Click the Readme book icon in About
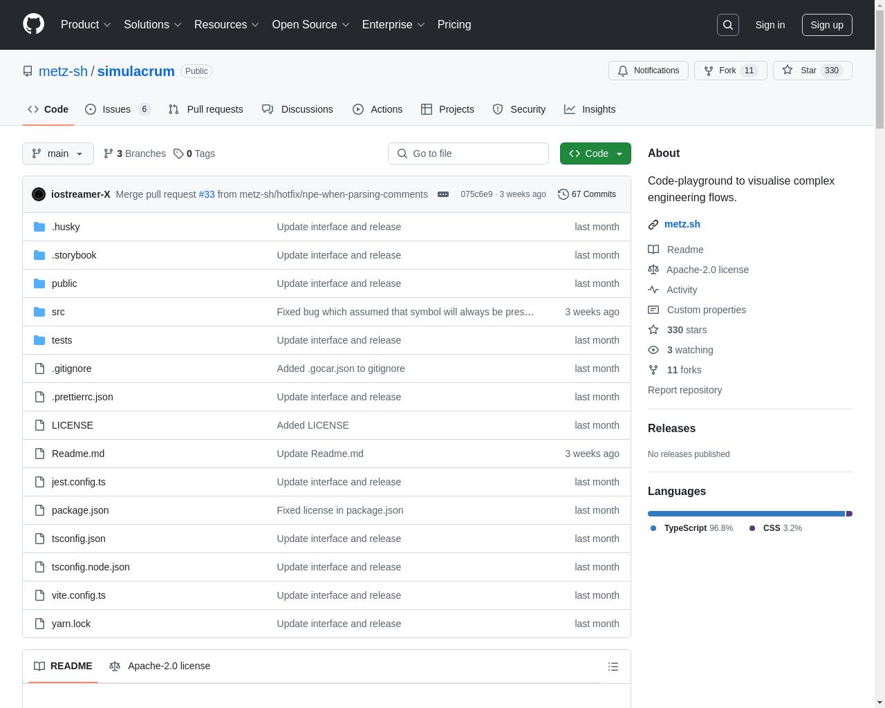Viewport: 885px width, 708px height. (x=653, y=250)
